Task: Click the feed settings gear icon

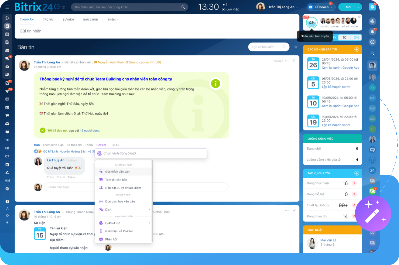Action: pyautogui.click(x=296, y=47)
